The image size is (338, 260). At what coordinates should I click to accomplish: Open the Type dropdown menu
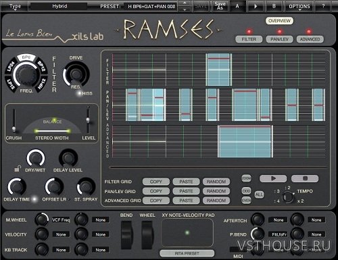click(15, 6)
